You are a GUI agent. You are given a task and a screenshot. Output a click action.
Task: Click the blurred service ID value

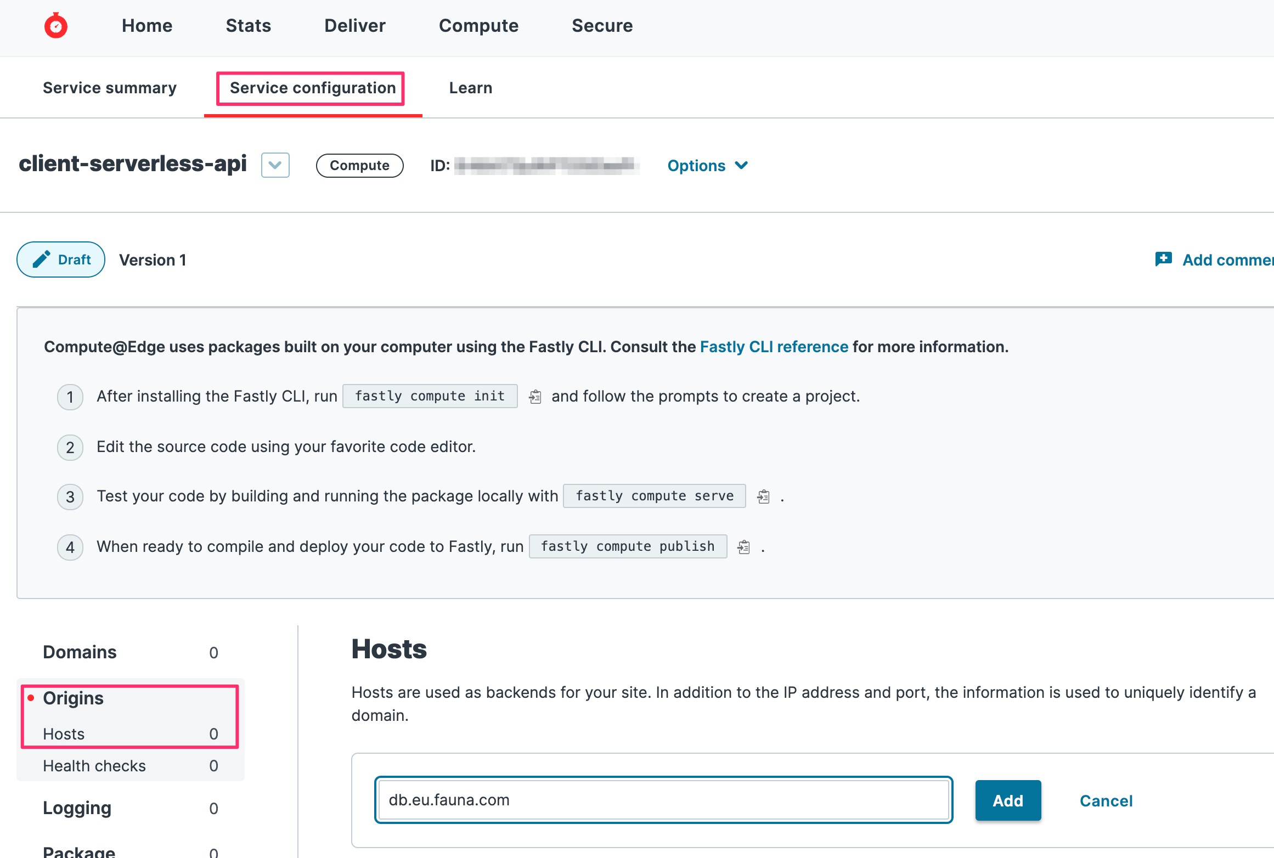coord(547,166)
